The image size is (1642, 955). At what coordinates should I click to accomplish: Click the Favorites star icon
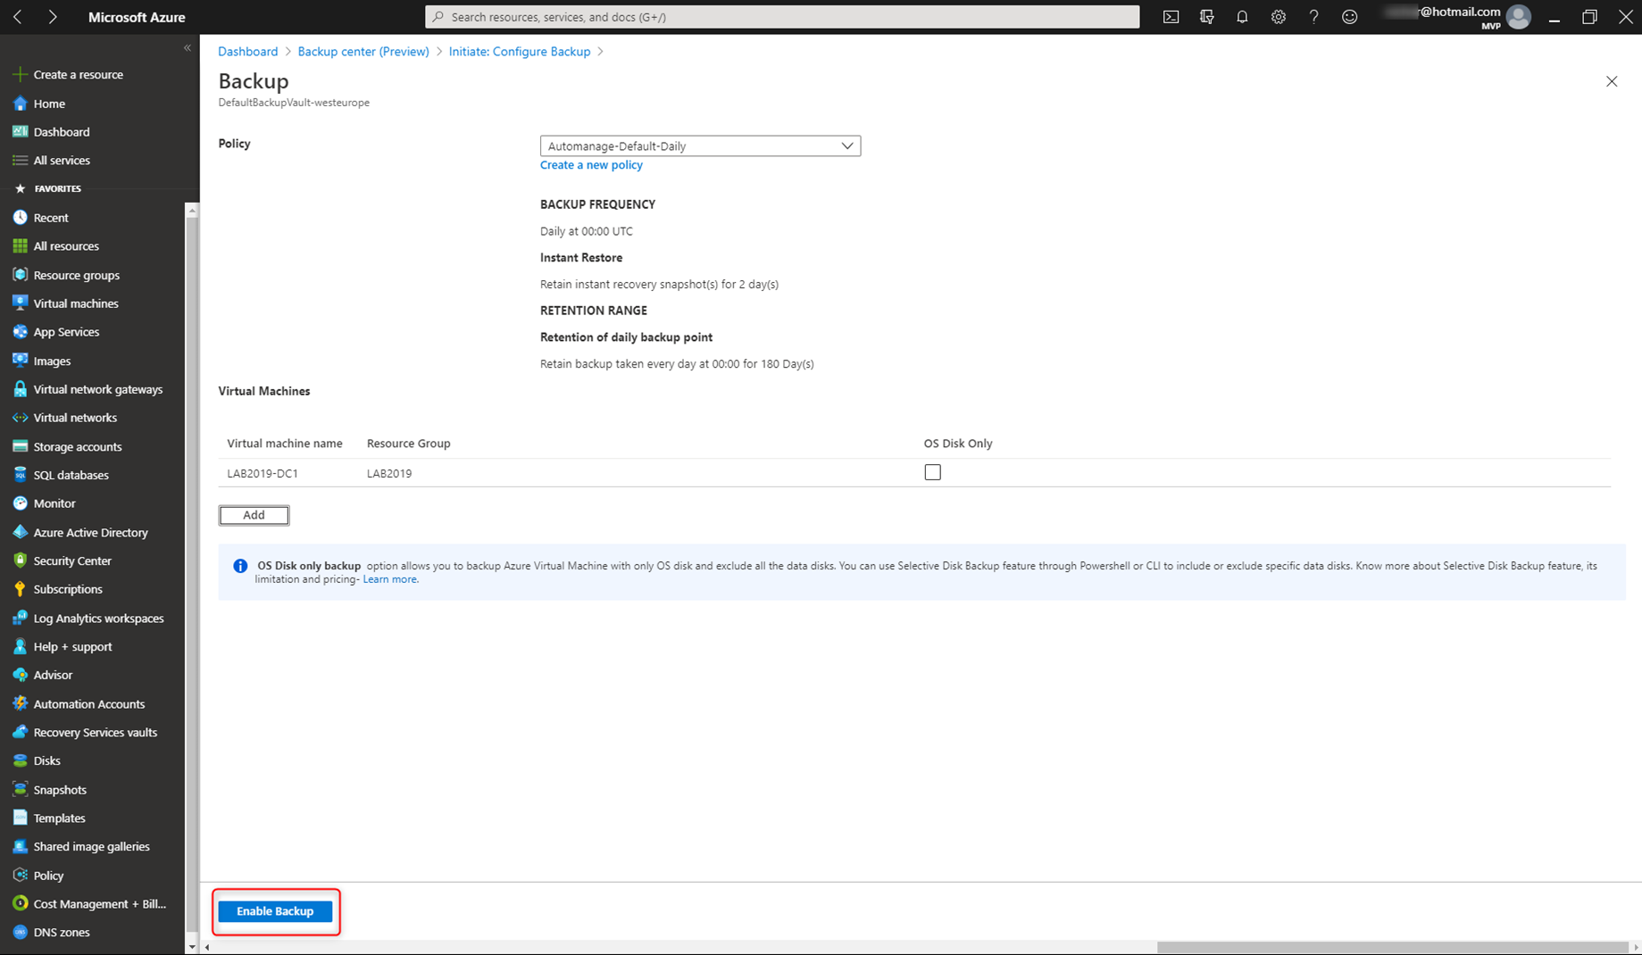[x=20, y=188]
